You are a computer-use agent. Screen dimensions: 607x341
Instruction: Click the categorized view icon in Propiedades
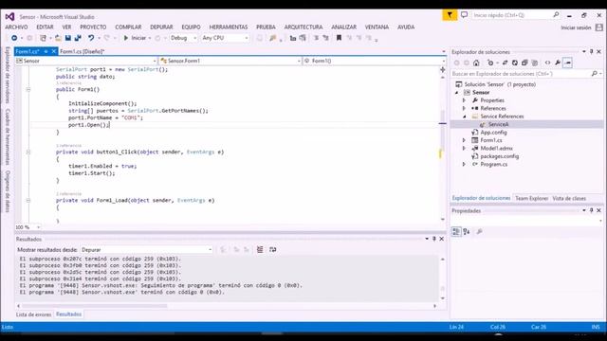(x=456, y=231)
